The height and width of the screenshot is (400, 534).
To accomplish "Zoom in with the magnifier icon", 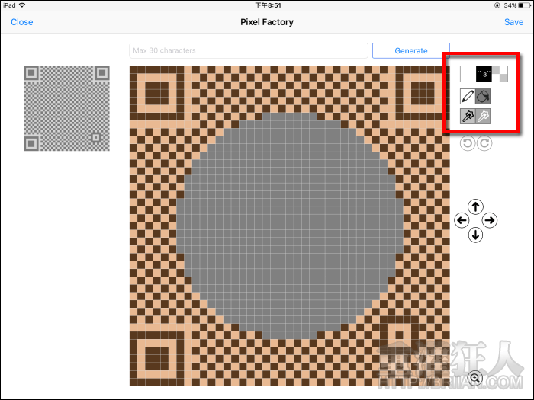I will point(474,377).
